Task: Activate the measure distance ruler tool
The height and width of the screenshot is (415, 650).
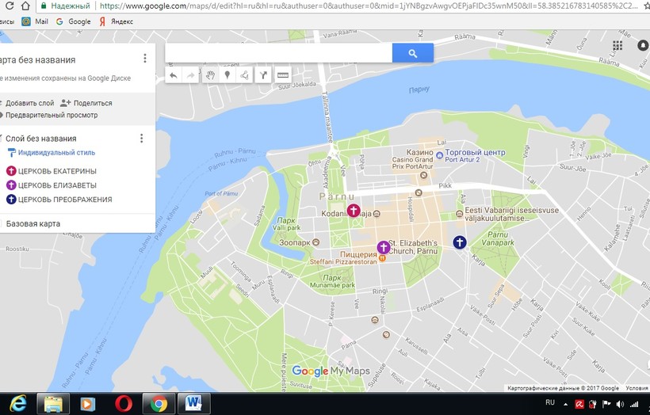Action: pos(283,75)
